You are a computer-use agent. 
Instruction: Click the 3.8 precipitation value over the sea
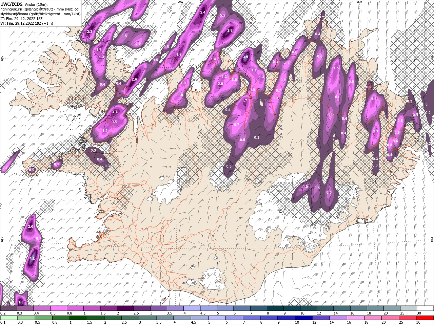(x=32, y=259)
